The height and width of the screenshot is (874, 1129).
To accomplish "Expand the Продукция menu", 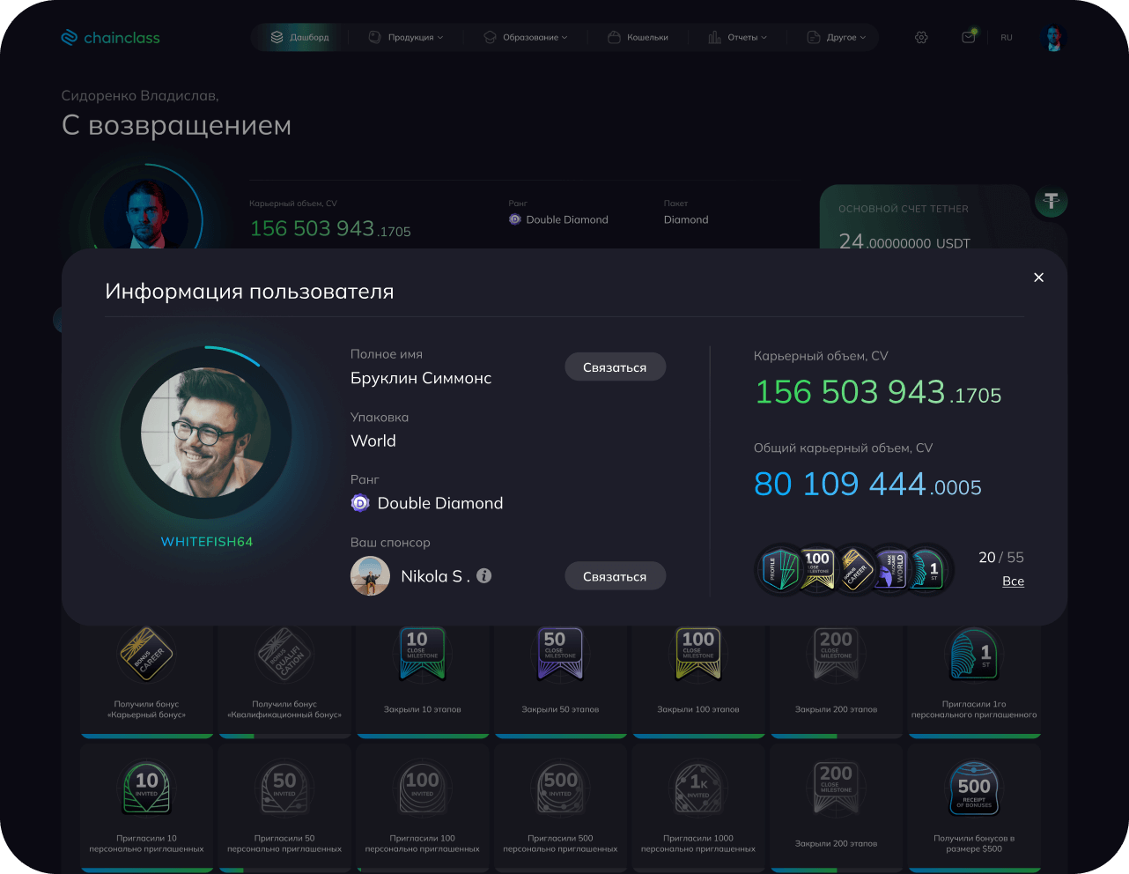I will [405, 38].
